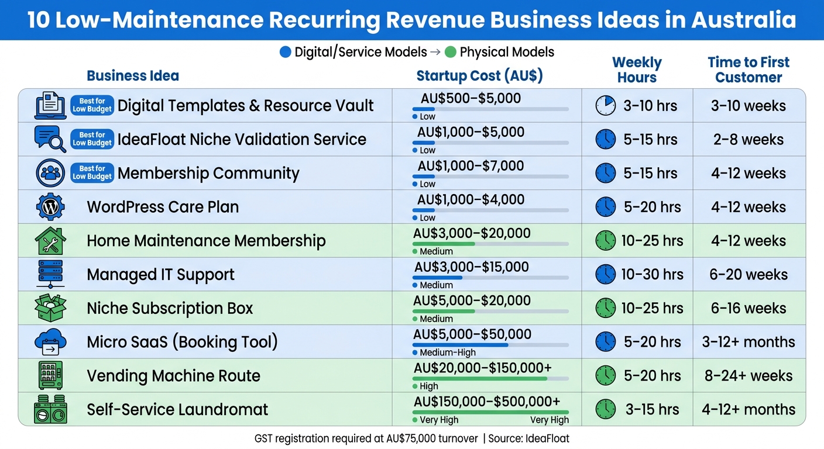Click the clock icon in Membership Community row

[x=606, y=173]
